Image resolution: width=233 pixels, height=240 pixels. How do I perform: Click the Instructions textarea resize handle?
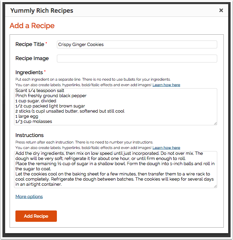[216, 186]
